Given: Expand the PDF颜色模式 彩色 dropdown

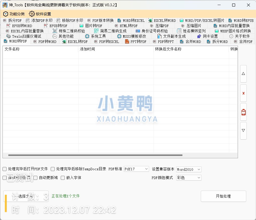Looking at the screenshot, I should coord(189,178).
